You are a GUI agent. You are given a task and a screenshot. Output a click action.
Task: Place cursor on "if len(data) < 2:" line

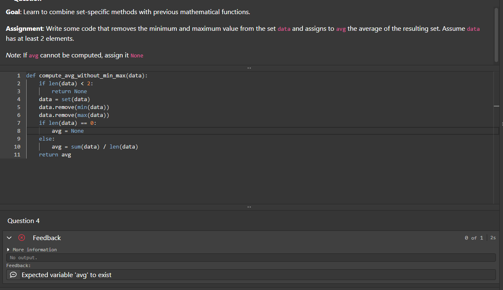[x=66, y=84]
